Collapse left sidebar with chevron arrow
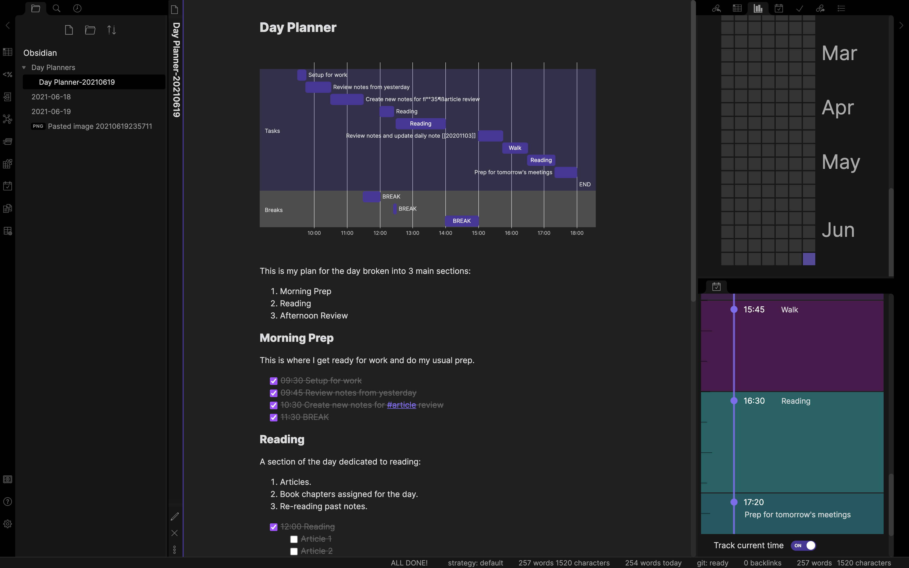 [x=8, y=26]
